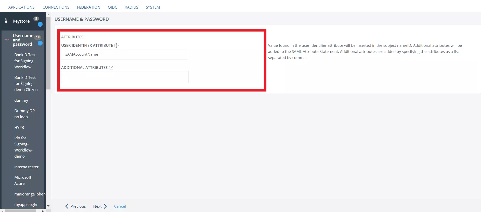Select miniorange_phen entry
The width and height of the screenshot is (481, 212).
(x=30, y=194)
